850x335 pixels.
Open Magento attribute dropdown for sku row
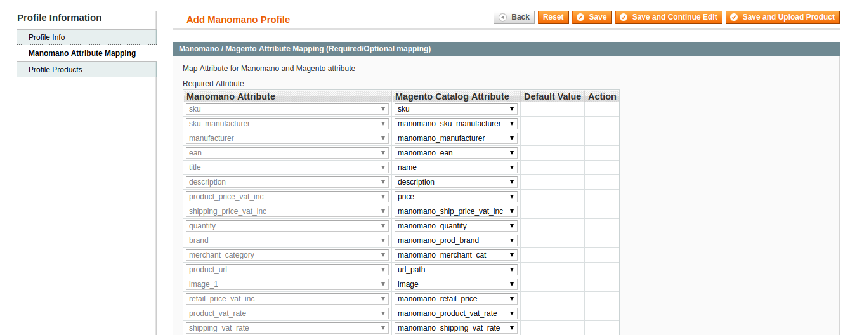456,109
